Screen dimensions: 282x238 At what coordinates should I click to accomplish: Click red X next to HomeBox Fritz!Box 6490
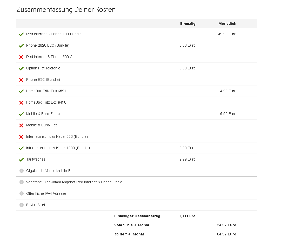[21, 103]
